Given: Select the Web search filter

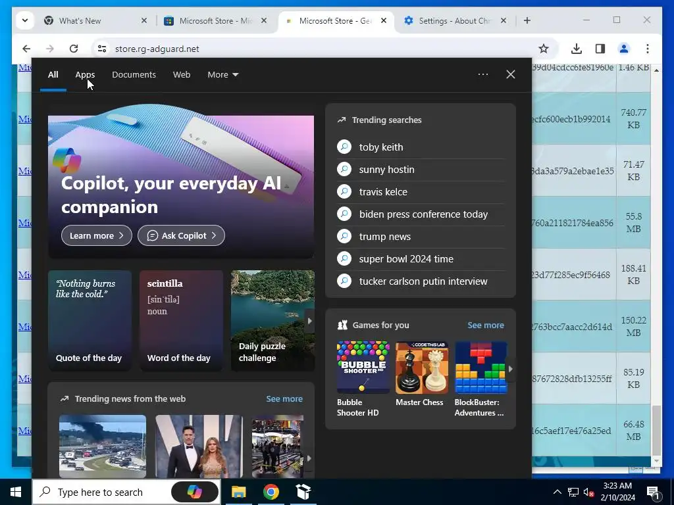Looking at the screenshot, I should pyautogui.click(x=182, y=74).
